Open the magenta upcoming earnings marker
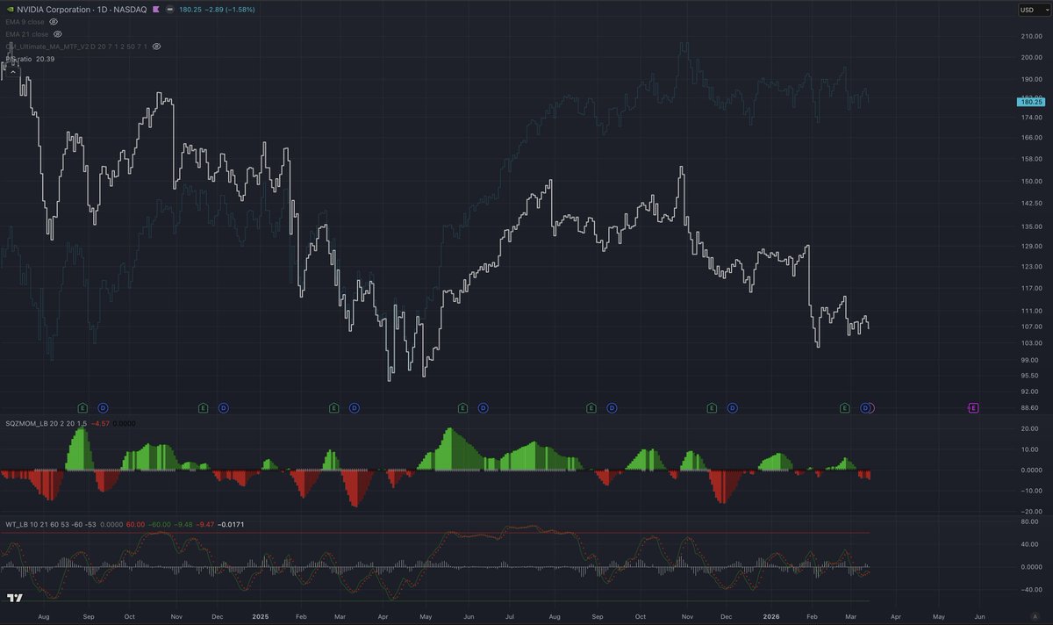Screen dimensions: 1053x625 pyautogui.click(x=973, y=407)
